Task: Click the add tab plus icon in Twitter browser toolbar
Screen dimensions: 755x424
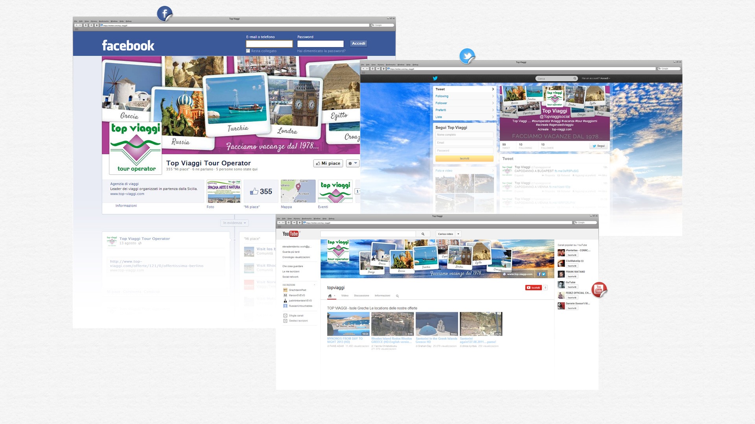Action: pos(378,69)
